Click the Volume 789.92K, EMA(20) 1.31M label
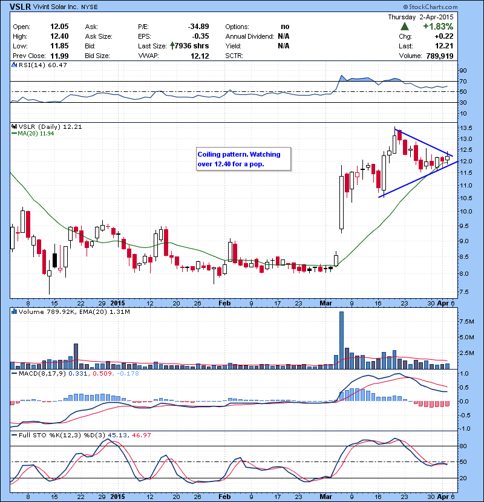484x502 pixels. tap(74, 311)
